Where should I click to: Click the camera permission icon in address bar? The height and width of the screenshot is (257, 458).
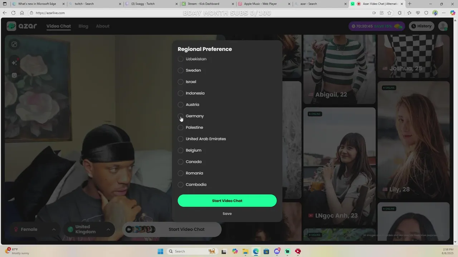click(374, 13)
